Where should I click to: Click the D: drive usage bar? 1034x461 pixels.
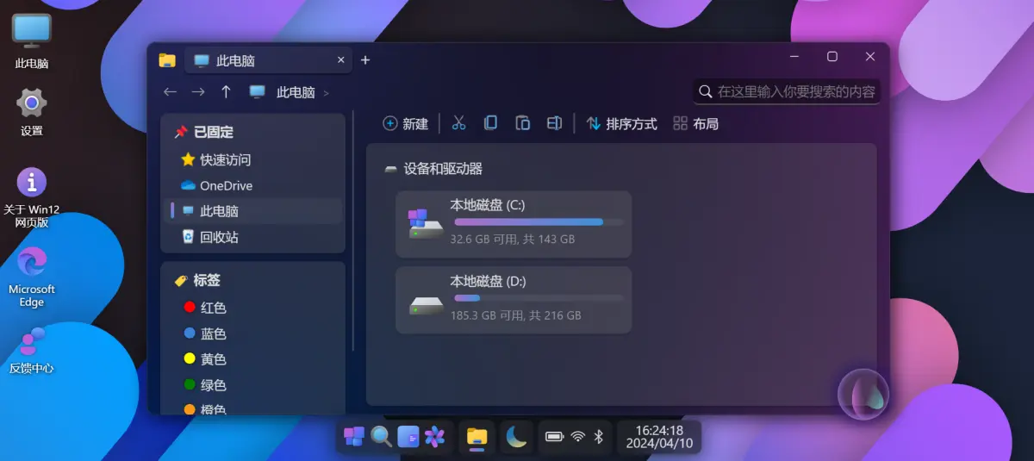tap(539, 298)
